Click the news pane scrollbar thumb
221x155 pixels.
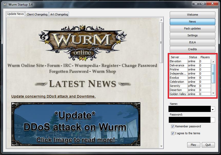(161, 43)
